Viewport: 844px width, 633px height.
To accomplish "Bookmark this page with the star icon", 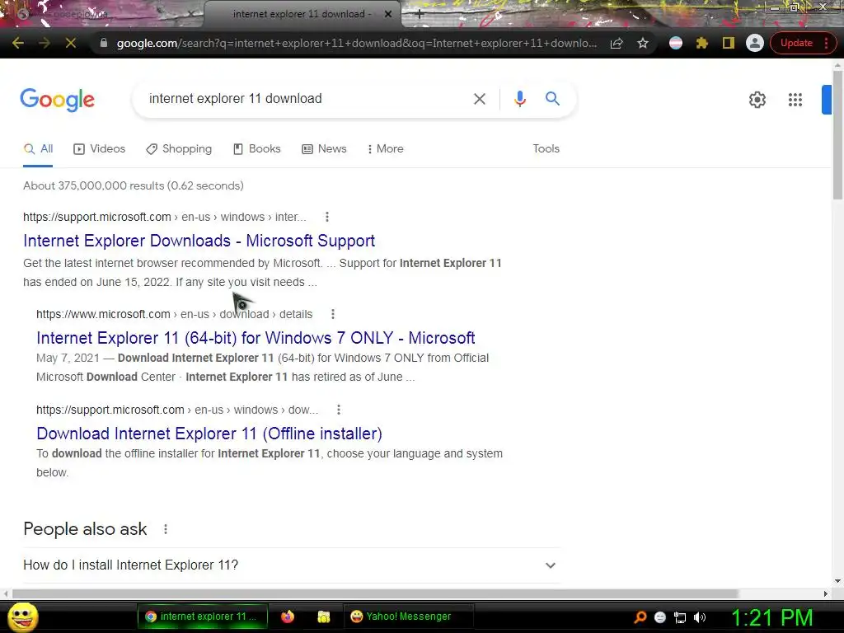I will point(643,43).
